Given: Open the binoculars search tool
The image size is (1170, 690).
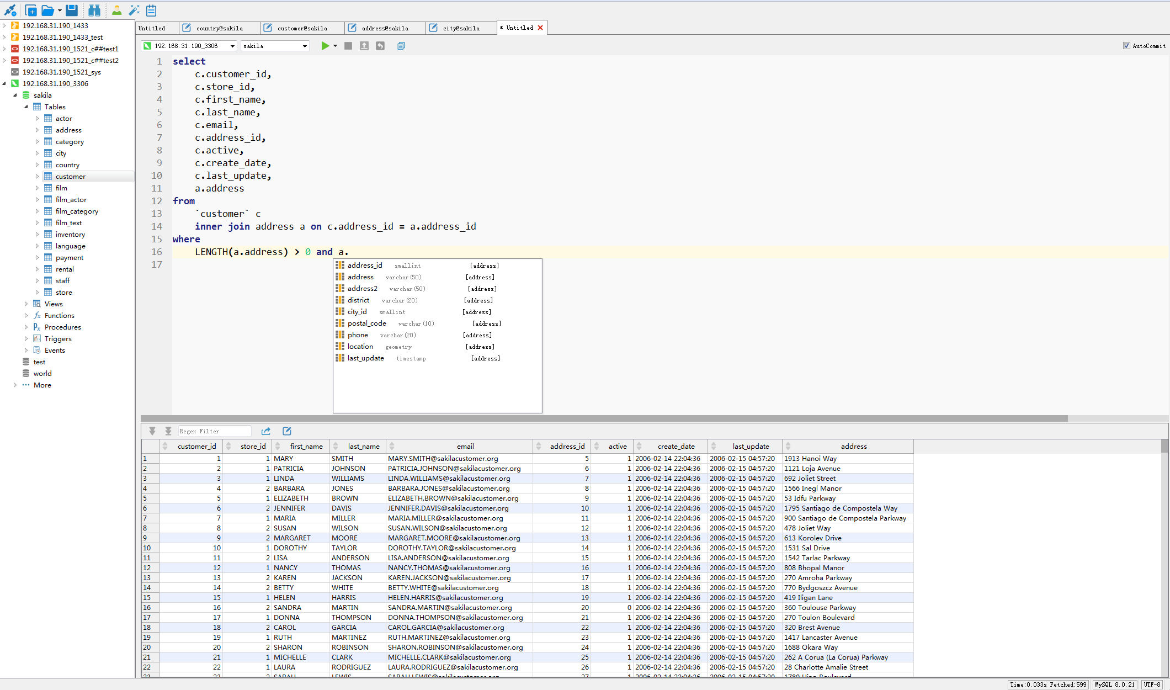Looking at the screenshot, I should pyautogui.click(x=94, y=10).
